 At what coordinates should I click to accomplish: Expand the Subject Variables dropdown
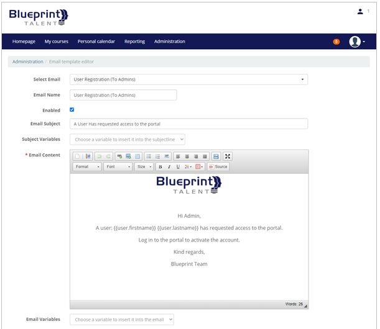tap(127, 140)
